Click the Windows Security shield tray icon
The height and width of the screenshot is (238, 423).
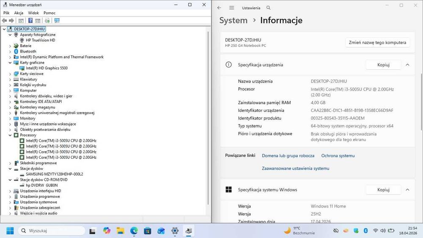[x=356, y=230]
